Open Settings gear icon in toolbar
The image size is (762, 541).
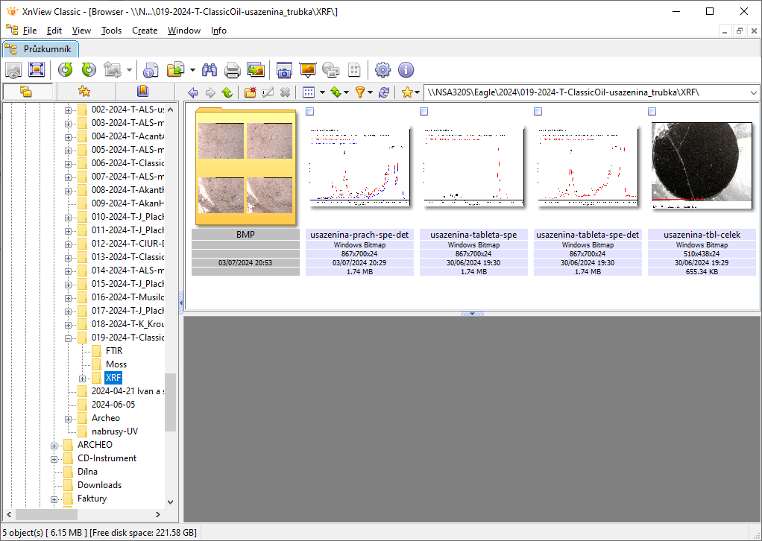(x=382, y=70)
